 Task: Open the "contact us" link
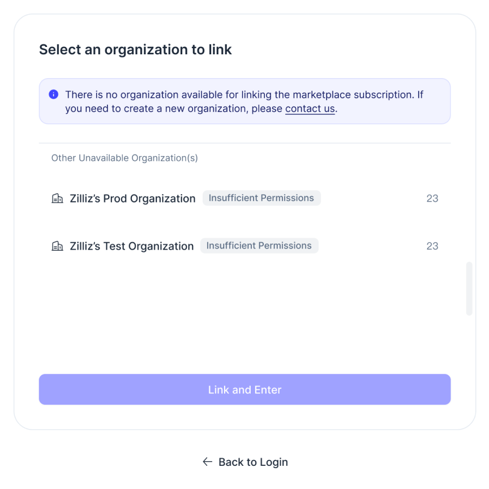(310, 109)
